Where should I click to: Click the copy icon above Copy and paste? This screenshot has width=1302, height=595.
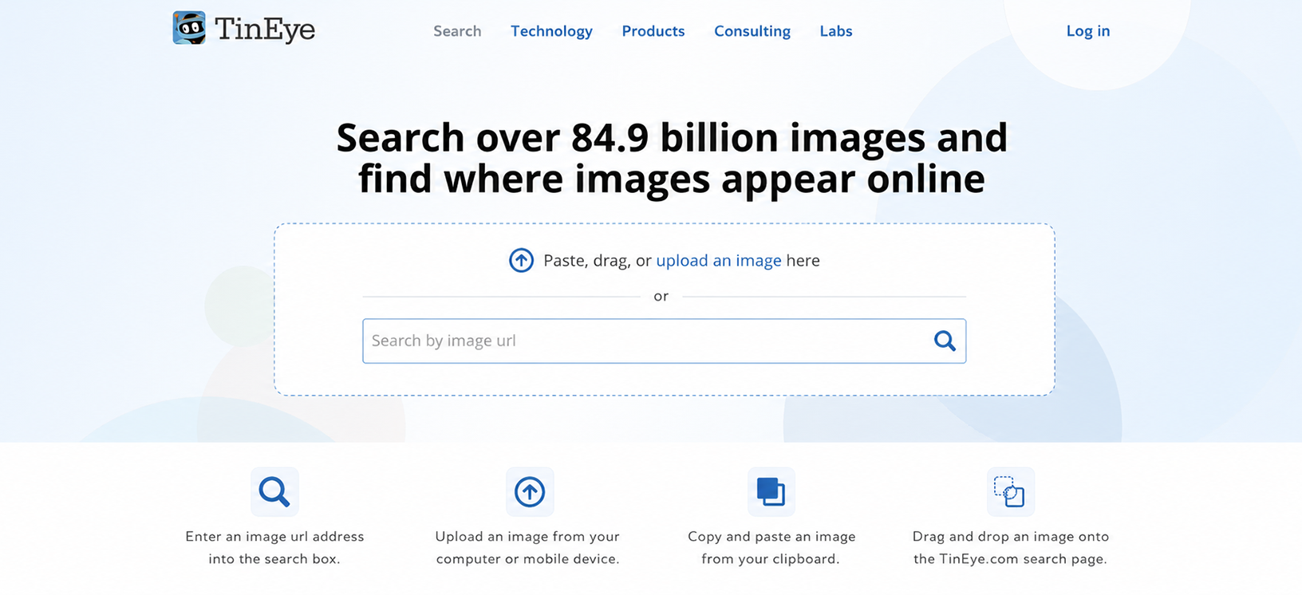click(x=771, y=491)
